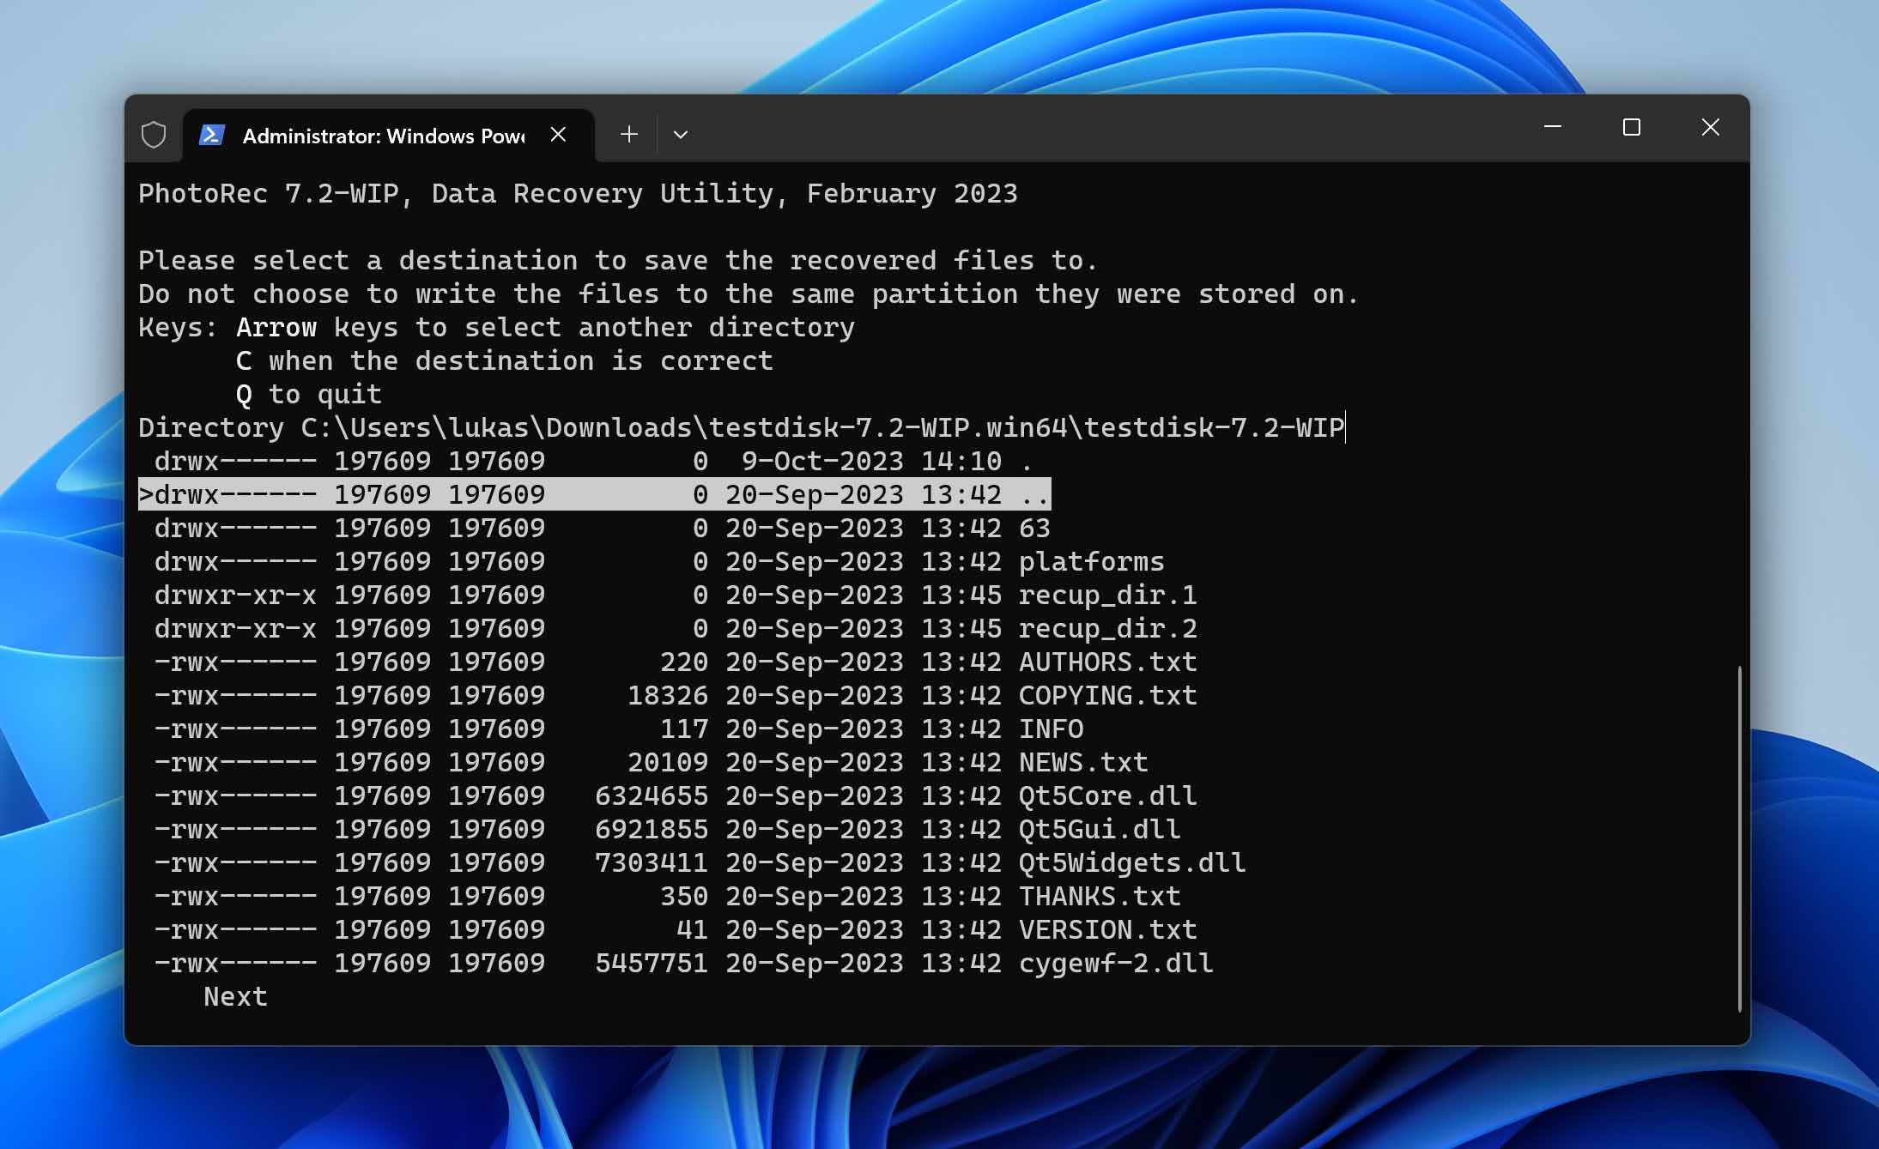Image resolution: width=1879 pixels, height=1149 pixels.
Task: Click the PhotoRec 7.2-WIP header line
Action: pyautogui.click(x=578, y=193)
